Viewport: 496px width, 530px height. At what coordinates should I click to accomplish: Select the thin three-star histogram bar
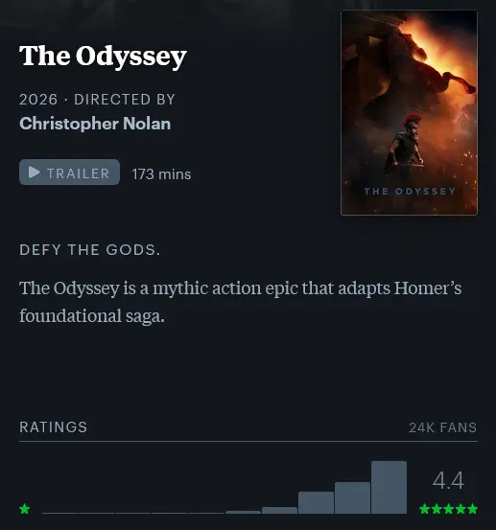[243, 512]
